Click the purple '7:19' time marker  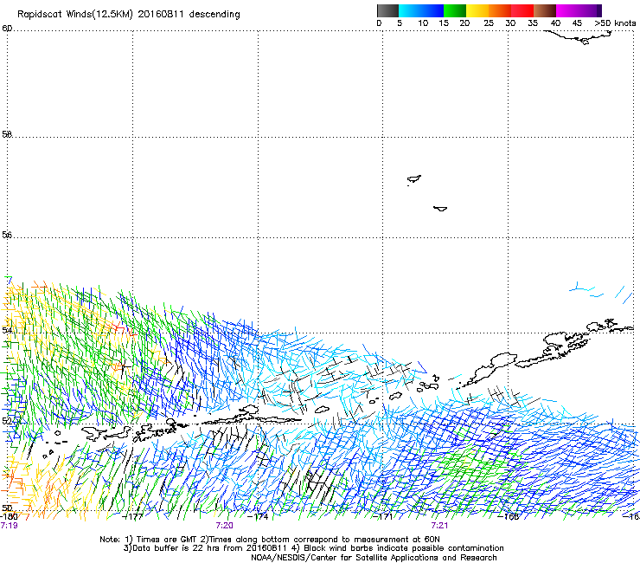coord(9,526)
